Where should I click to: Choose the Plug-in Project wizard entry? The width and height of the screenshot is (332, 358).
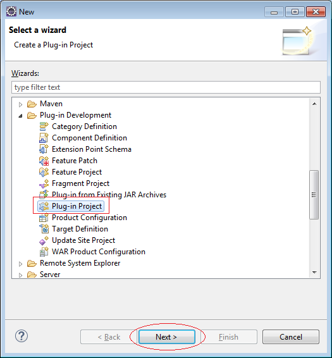(x=71, y=206)
